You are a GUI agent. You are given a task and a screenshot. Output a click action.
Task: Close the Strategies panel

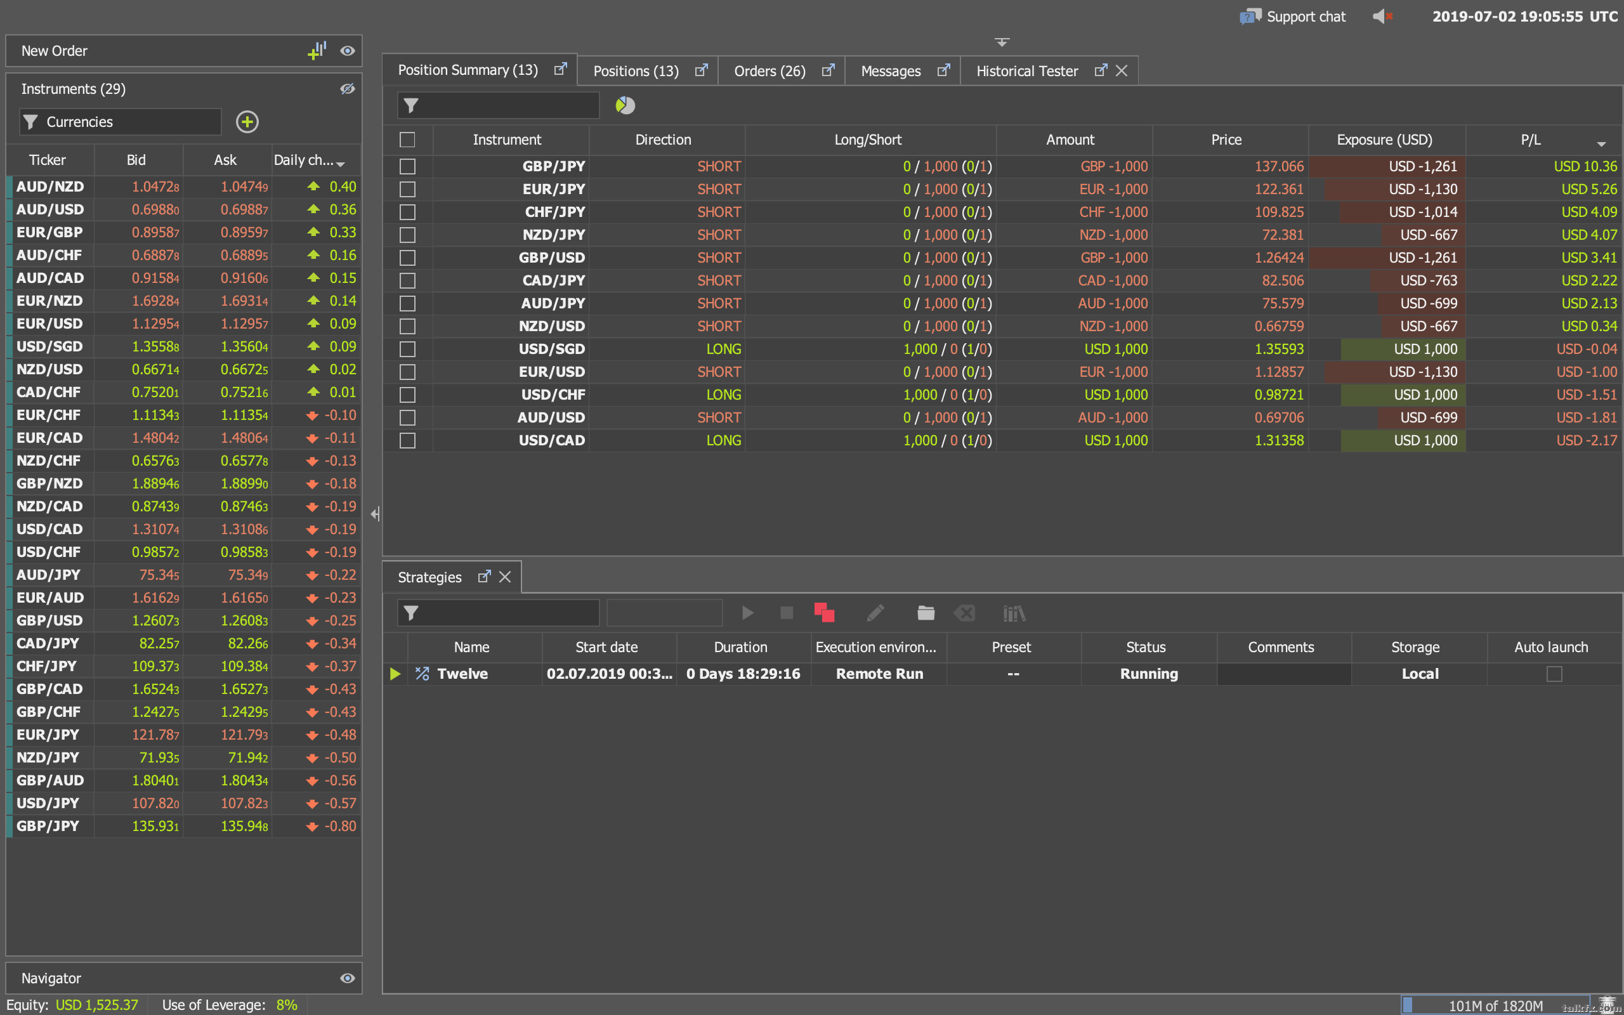point(505,577)
